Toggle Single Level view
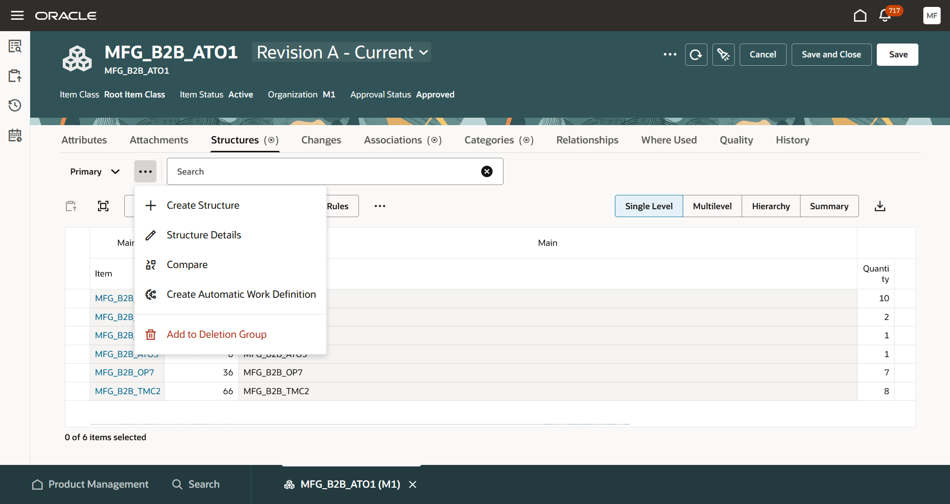Viewport: 950px width, 504px height. 649,206
